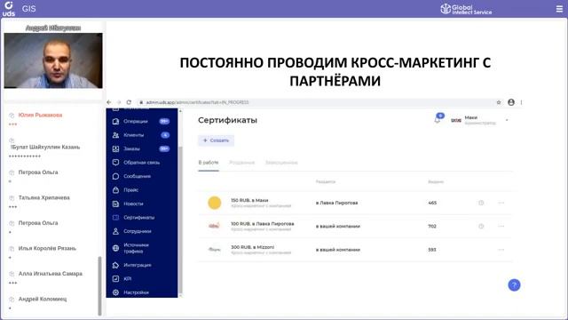Click the Настройки gear icon
This screenshot has width=568, height=320.
click(x=115, y=292)
